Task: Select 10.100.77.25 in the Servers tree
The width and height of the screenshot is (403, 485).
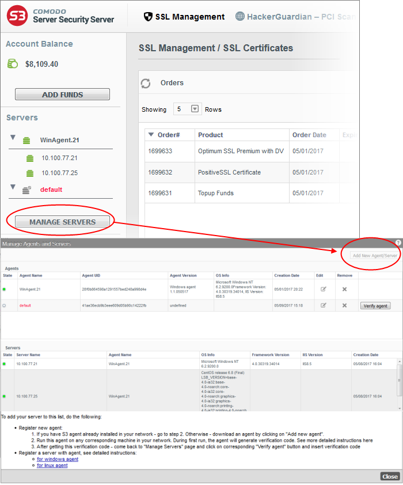Action: [60, 173]
